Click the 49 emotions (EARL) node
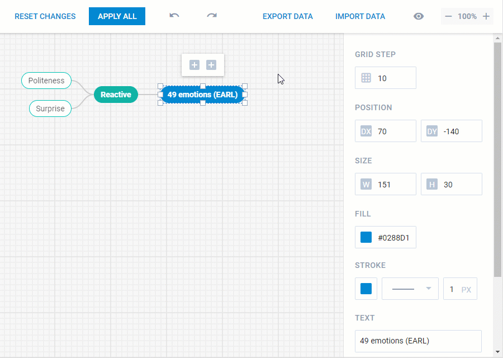Viewport: 503px width, 358px height. pyautogui.click(x=202, y=95)
